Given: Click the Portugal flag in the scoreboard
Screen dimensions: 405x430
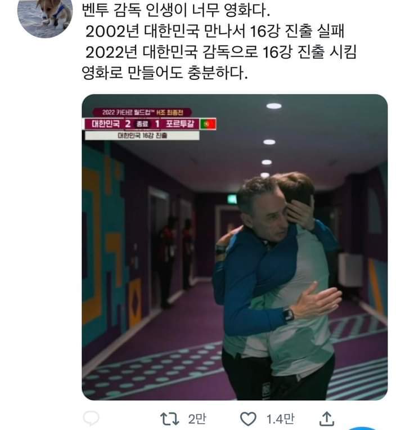Looking at the screenshot, I should point(208,124).
